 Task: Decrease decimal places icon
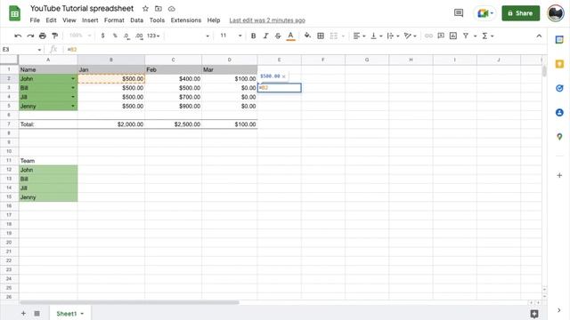[126, 36]
